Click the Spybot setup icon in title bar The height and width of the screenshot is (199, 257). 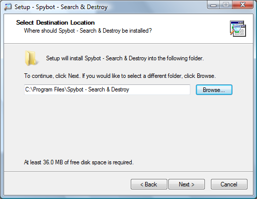[8, 7]
